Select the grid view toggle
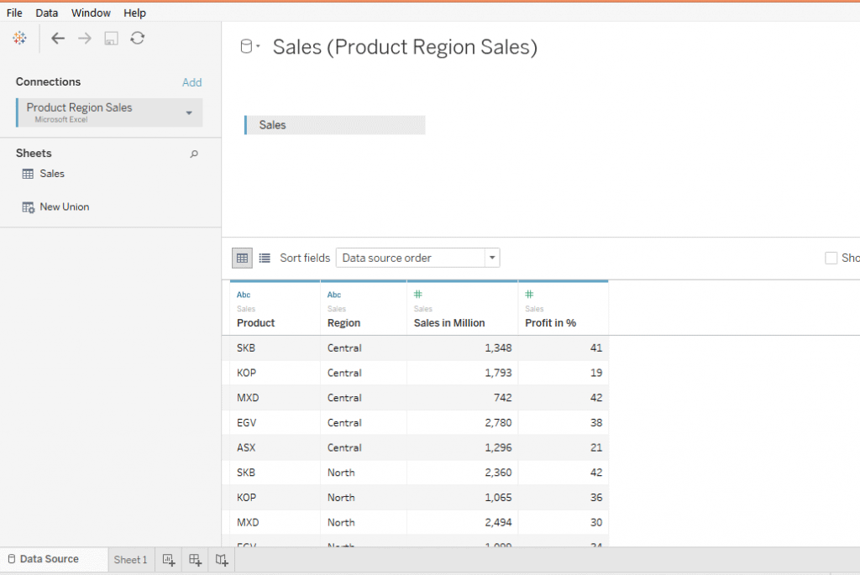 [x=242, y=258]
